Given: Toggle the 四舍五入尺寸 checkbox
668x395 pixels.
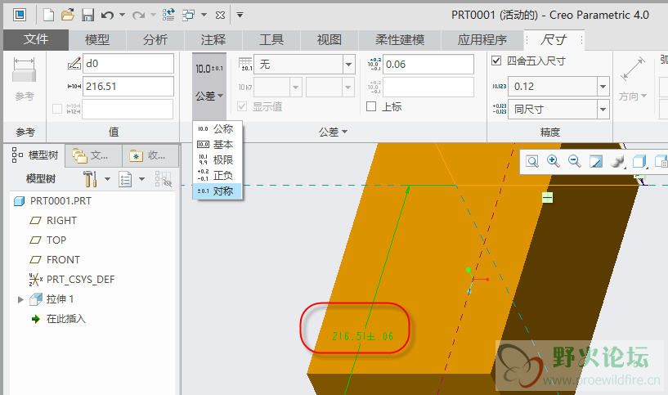Looking at the screenshot, I should click(496, 61).
